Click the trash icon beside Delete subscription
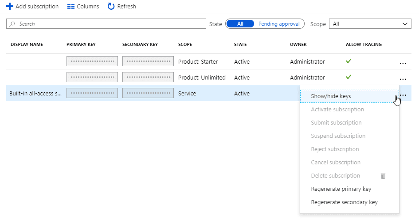The width and height of the screenshot is (419, 220). pos(383,176)
